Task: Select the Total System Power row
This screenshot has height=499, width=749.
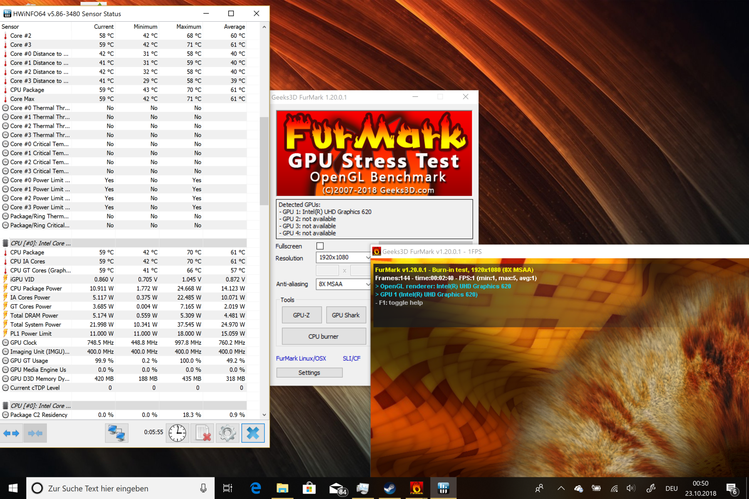Action: click(x=124, y=324)
